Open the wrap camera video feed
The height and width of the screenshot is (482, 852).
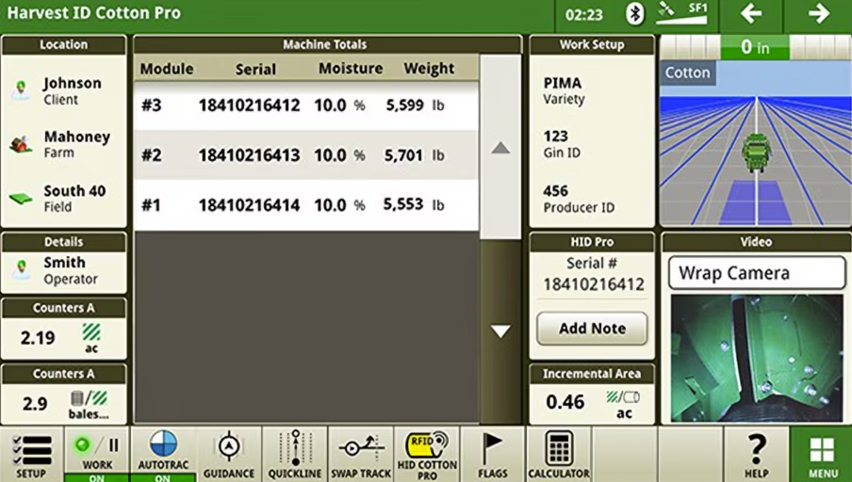tap(757, 359)
